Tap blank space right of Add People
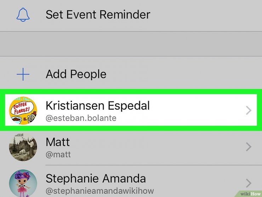 (x=184, y=74)
